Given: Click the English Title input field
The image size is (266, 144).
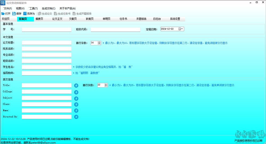Looking at the screenshot, I should (47, 85).
